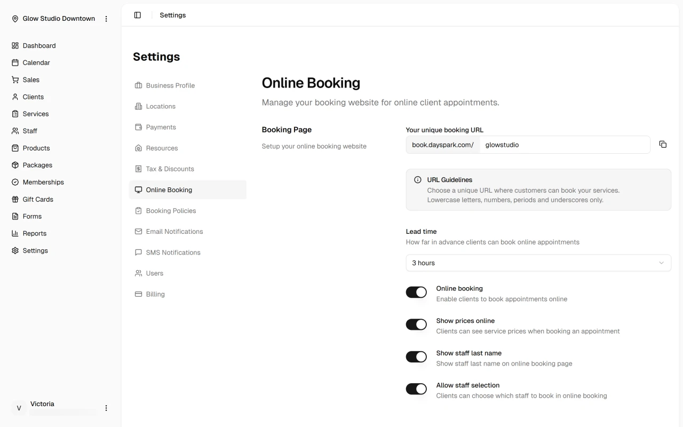The height and width of the screenshot is (427, 683).
Task: Click the Staff people icon
Action: (15, 131)
